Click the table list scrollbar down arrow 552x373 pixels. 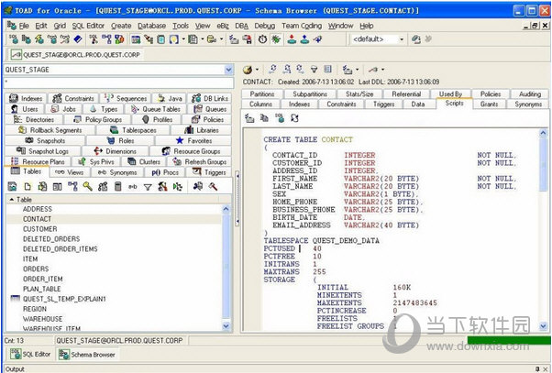pyautogui.click(x=226, y=326)
